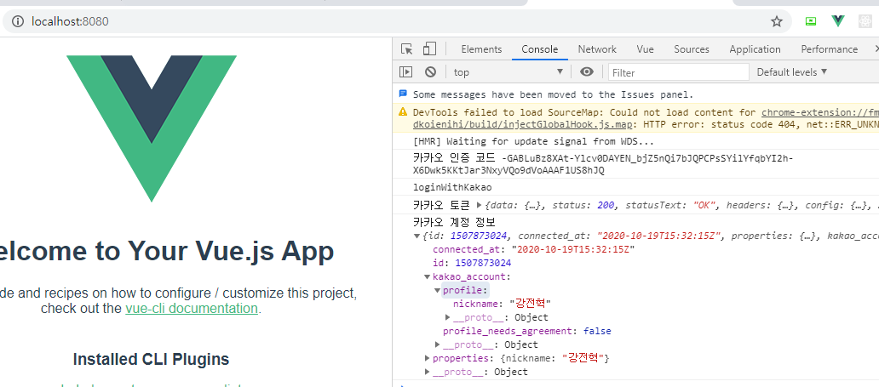Show the console sidebar icon
Image resolution: width=879 pixels, height=387 pixels.
[x=406, y=71]
